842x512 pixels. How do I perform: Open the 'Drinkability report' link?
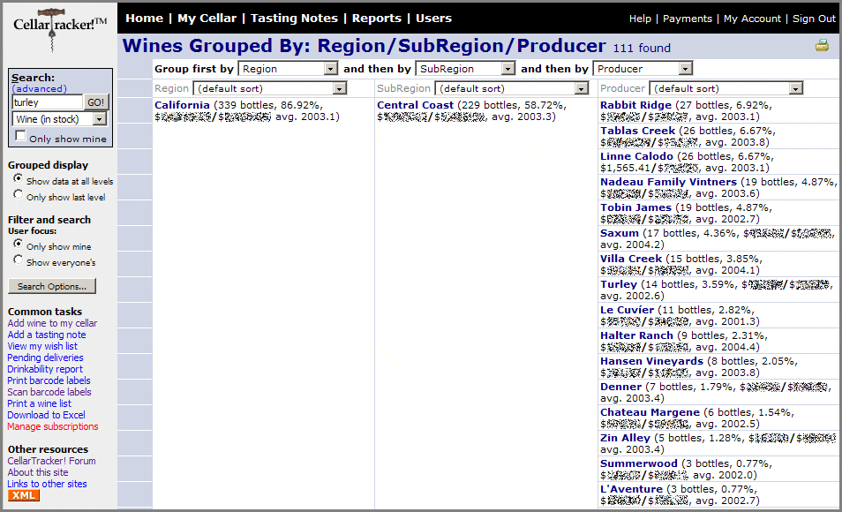click(45, 369)
